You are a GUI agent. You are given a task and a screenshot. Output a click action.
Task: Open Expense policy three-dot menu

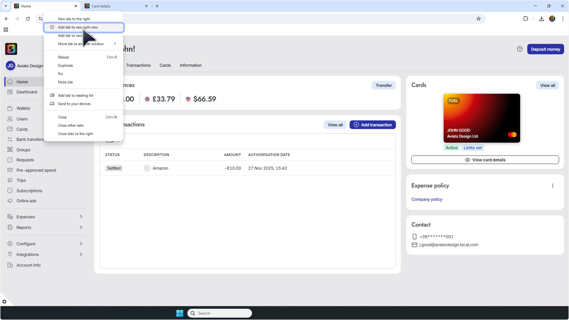[x=553, y=186]
